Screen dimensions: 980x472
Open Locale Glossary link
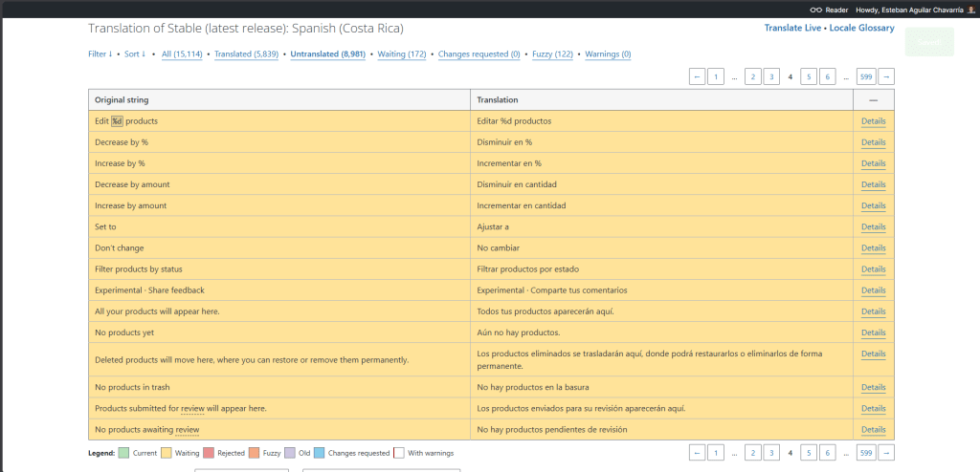click(861, 28)
